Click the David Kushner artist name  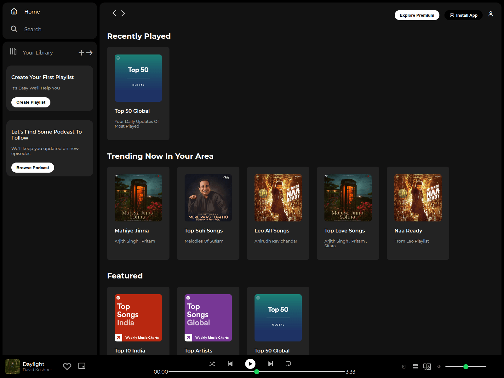(37, 370)
